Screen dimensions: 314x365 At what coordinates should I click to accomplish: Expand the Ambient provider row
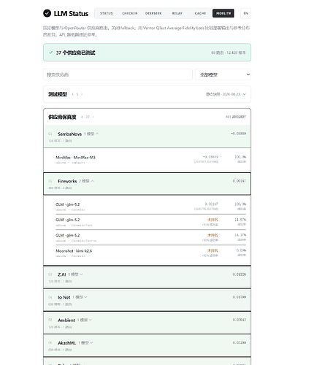(147, 323)
